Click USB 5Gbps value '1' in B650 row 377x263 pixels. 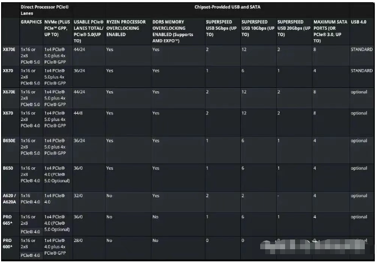(x=207, y=168)
